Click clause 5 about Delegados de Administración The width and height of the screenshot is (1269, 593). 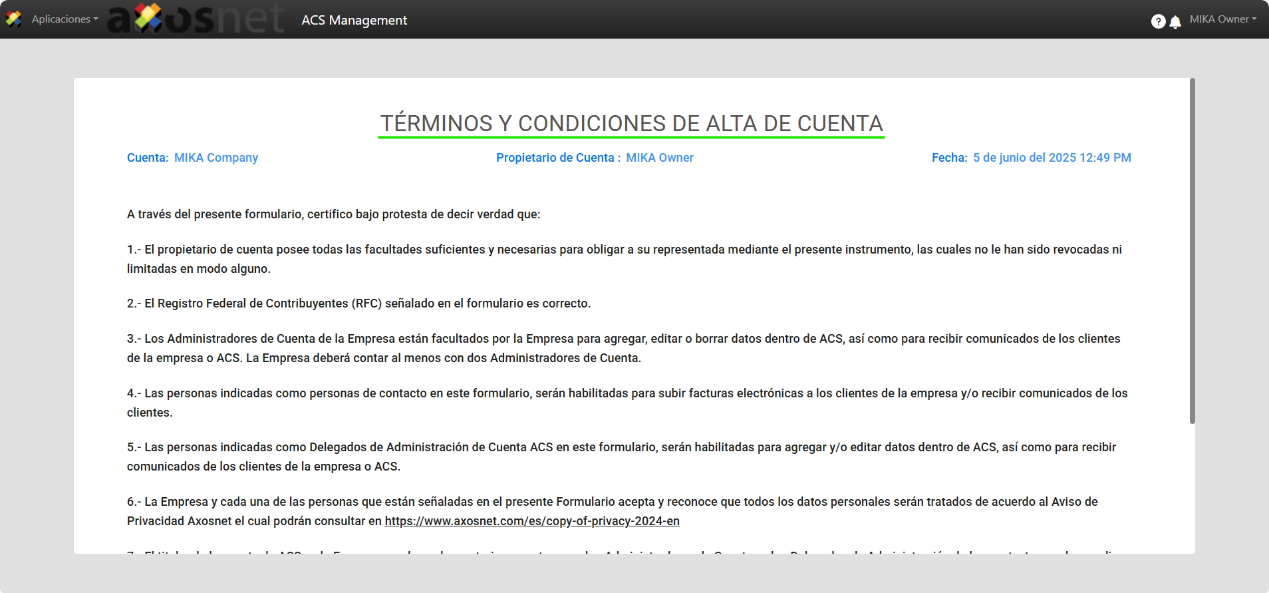[x=621, y=457]
